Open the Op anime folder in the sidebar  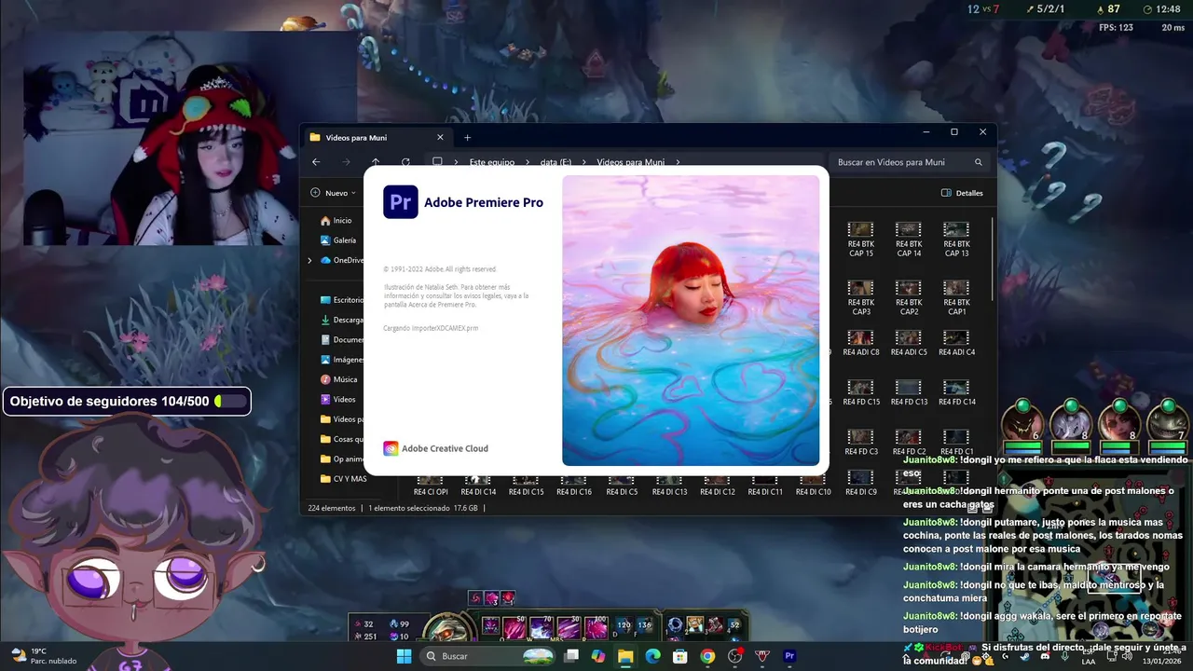[341, 459]
